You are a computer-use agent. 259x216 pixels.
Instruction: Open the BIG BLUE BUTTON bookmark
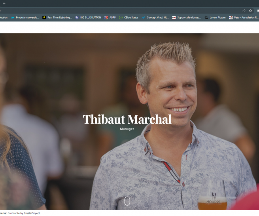click(x=88, y=17)
